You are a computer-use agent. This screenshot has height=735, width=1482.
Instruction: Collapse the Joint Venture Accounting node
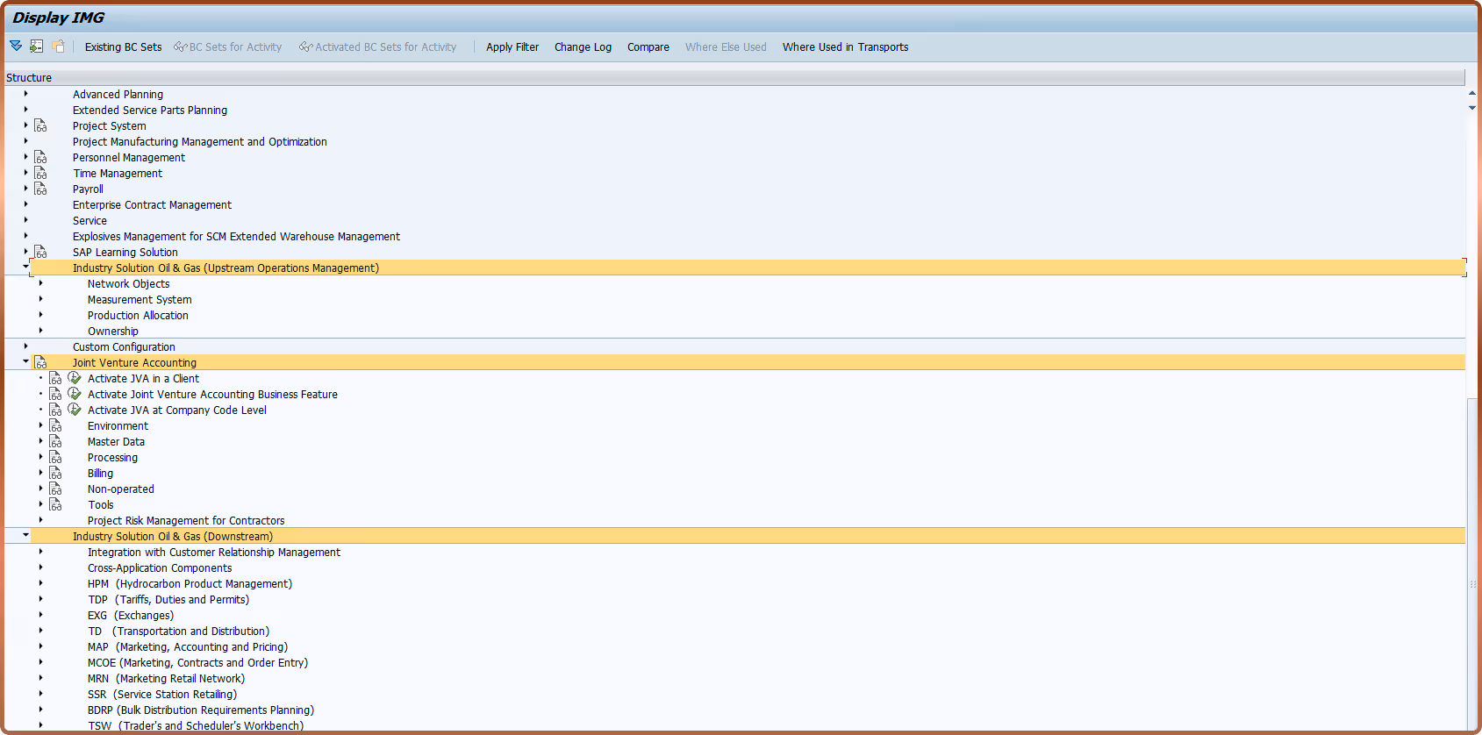(25, 361)
